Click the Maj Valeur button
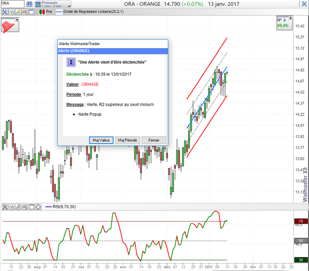The image size is (309, 271). (x=101, y=140)
